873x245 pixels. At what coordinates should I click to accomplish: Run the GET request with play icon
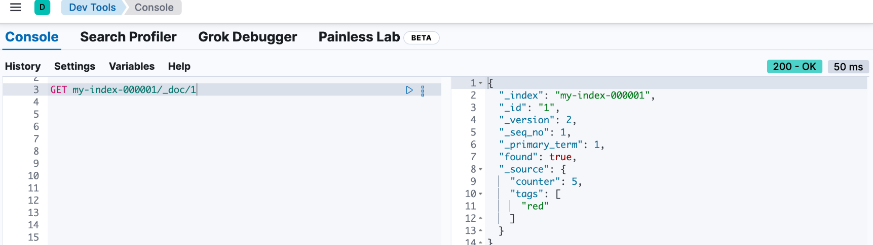(409, 90)
